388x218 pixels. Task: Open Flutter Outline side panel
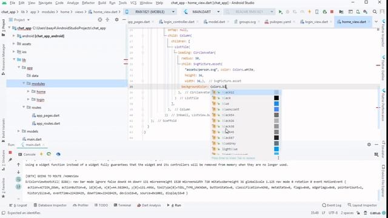383,68
